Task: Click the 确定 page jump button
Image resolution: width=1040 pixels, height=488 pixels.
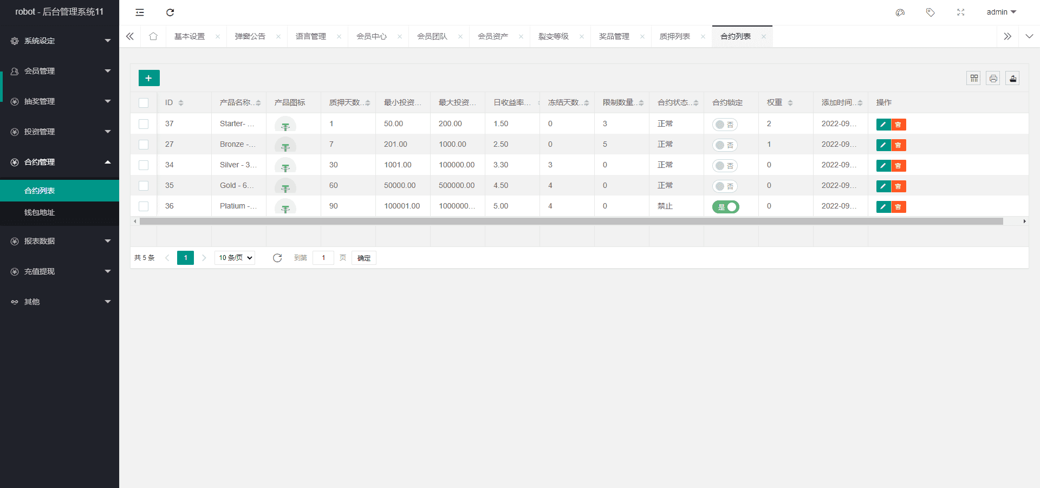Action: coord(364,258)
